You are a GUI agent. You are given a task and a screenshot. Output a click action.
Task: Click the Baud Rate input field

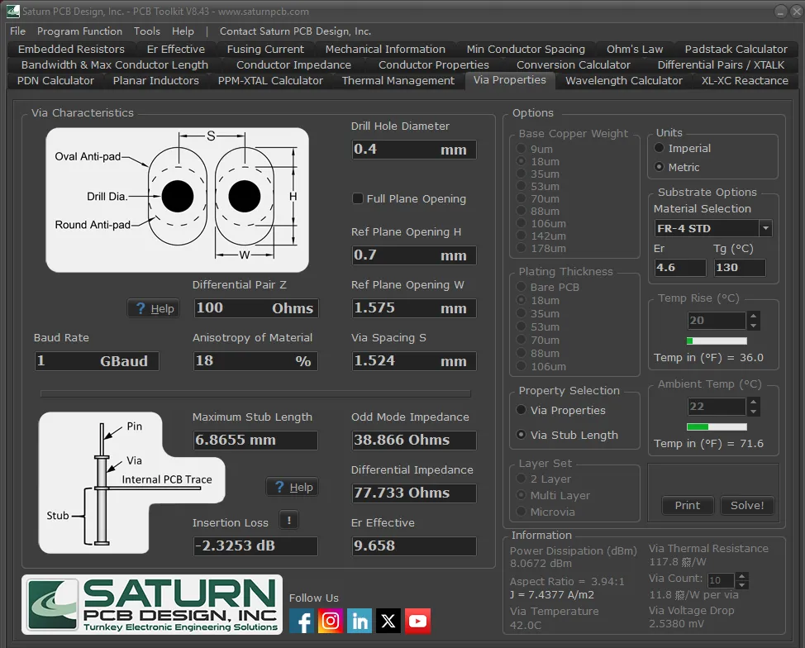click(97, 361)
